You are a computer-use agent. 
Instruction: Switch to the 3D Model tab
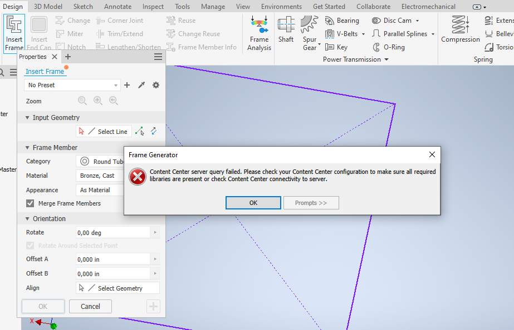[x=48, y=7]
